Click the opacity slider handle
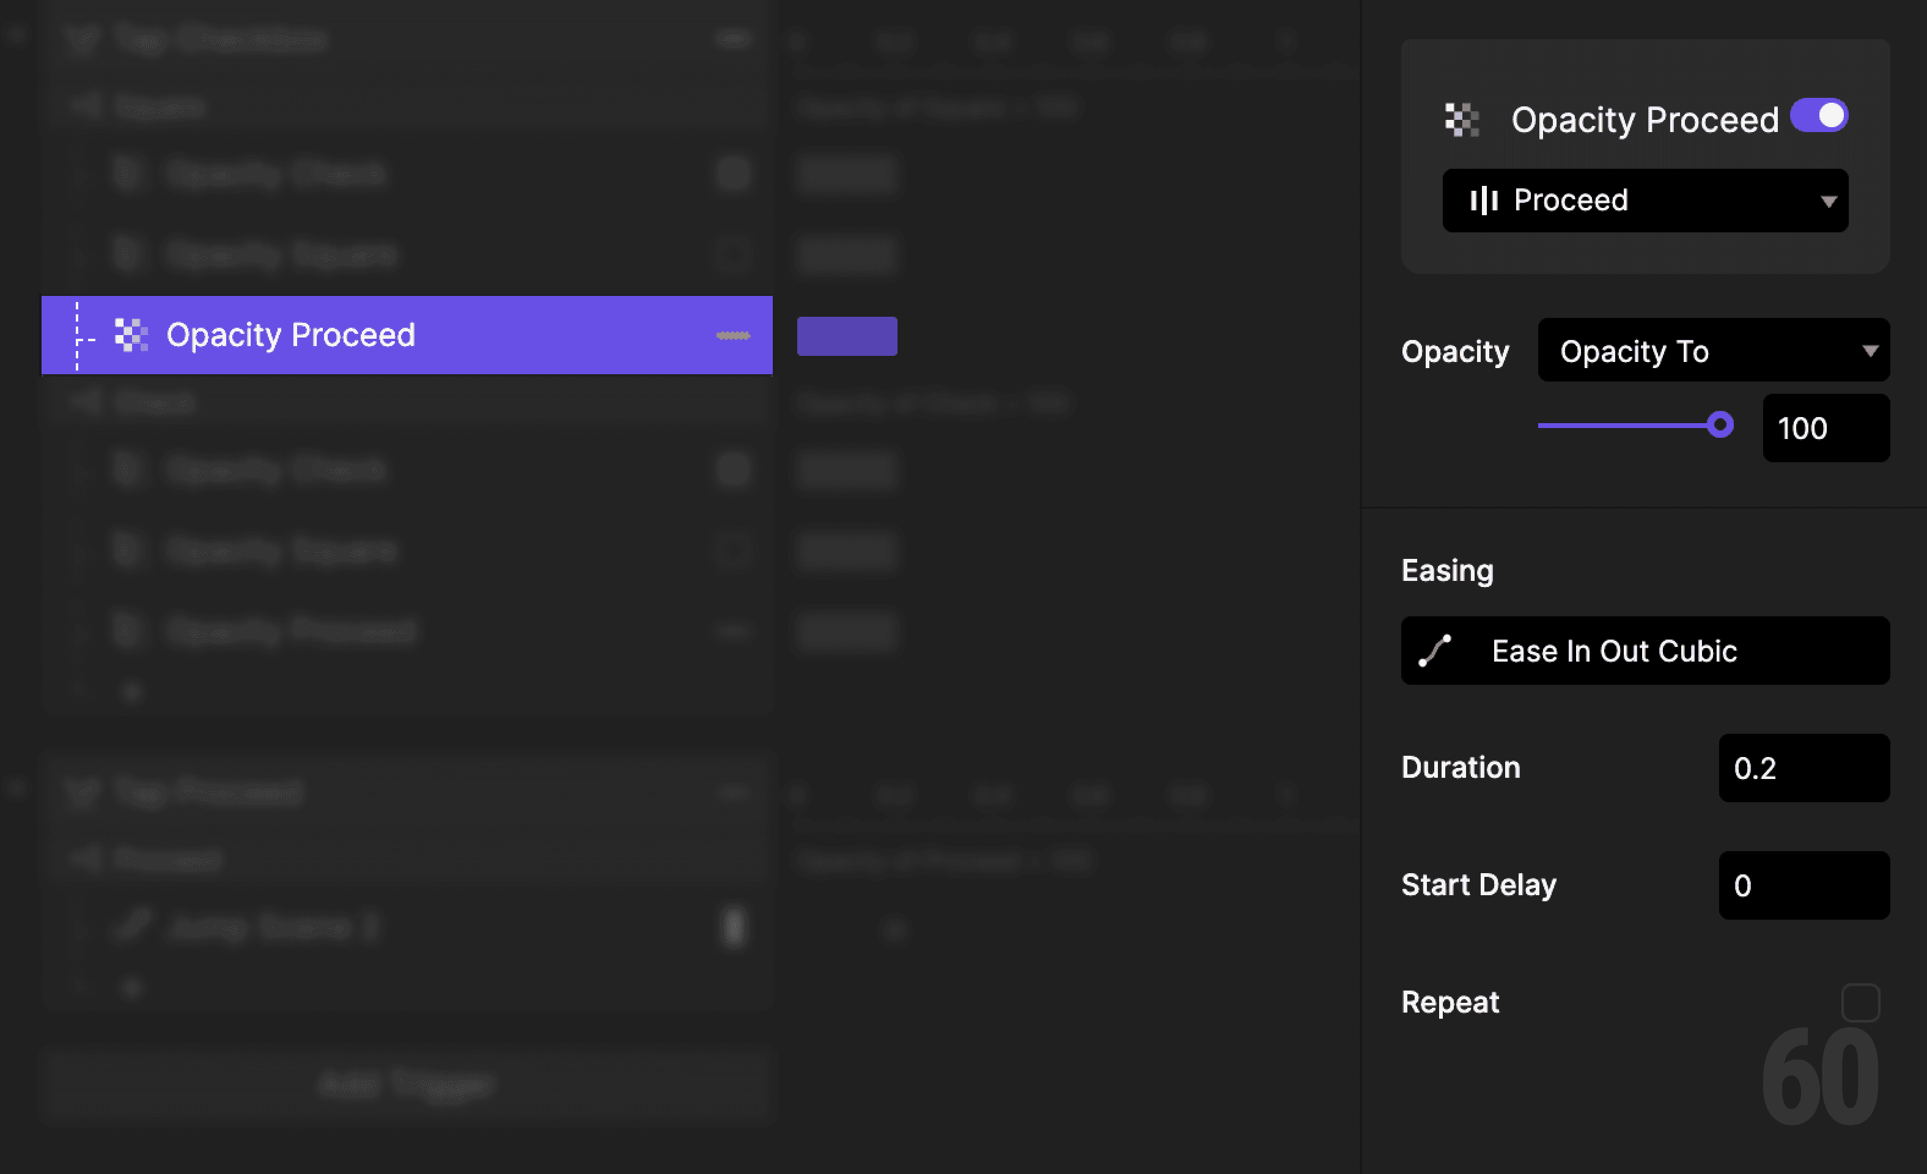This screenshot has height=1174, width=1927. 1722,425
